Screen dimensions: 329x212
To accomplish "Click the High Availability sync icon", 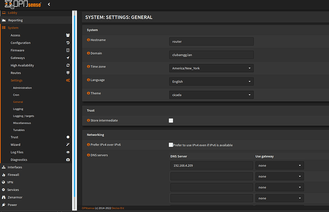I will pyautogui.click(x=68, y=65).
